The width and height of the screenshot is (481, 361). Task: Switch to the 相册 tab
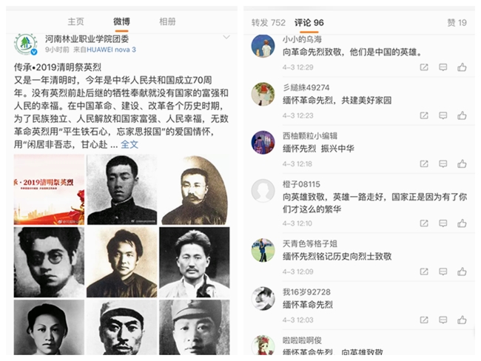pyautogui.click(x=167, y=21)
